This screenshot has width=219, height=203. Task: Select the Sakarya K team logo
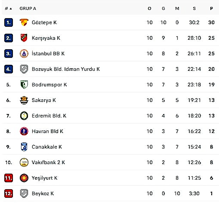pyautogui.click(x=24, y=100)
